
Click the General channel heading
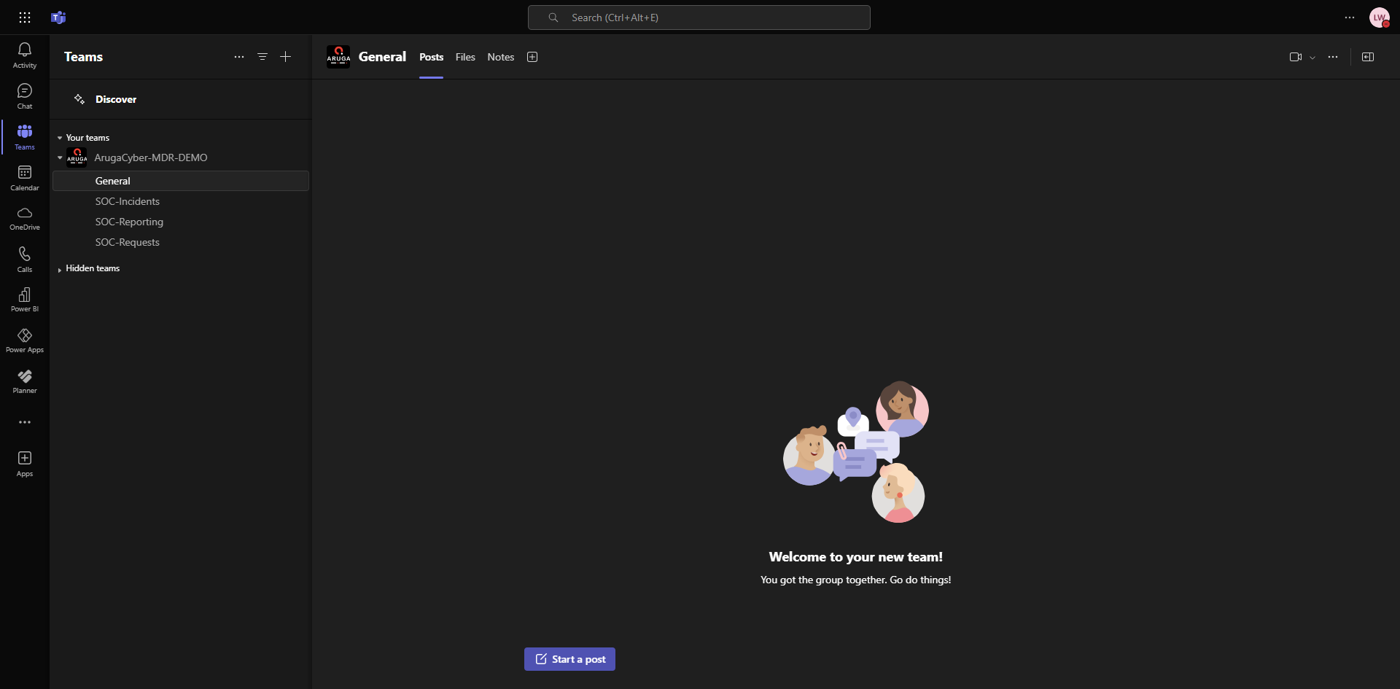(x=382, y=57)
